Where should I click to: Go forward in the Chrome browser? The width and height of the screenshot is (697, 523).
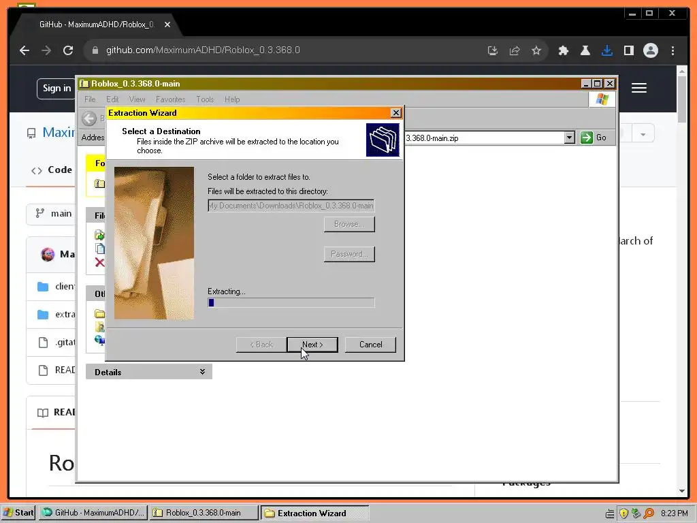tap(46, 50)
